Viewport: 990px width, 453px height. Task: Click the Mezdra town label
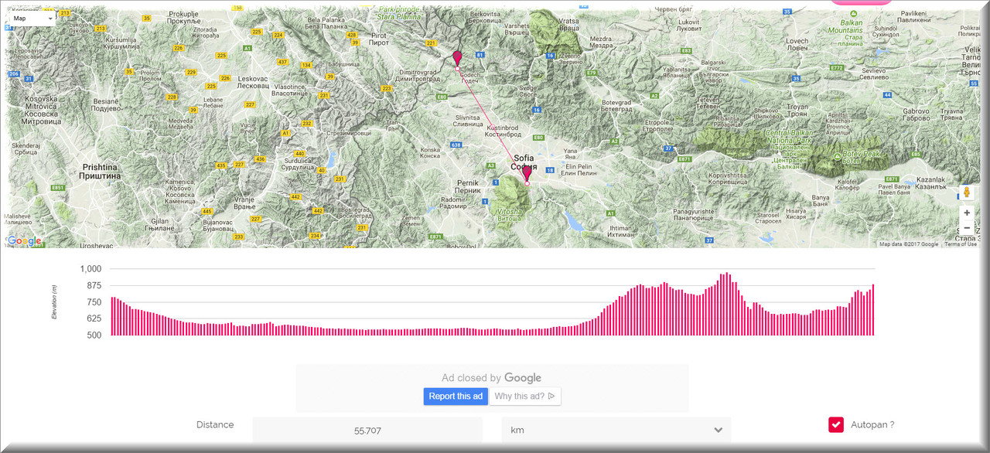[x=601, y=42]
